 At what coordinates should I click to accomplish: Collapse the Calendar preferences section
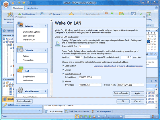coord(45,50)
